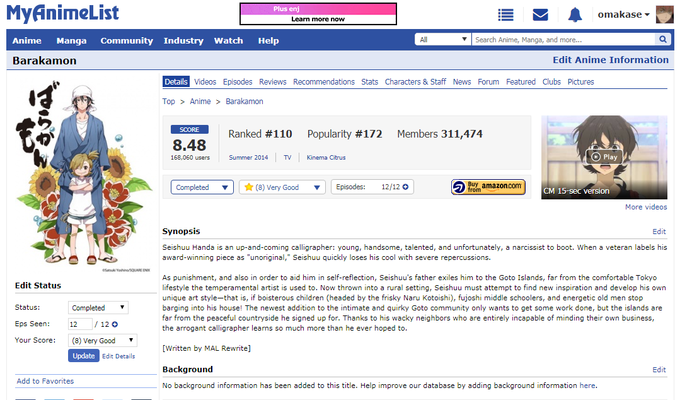The height and width of the screenshot is (400, 692).
Task: Click the TV type link
Action: [287, 157]
